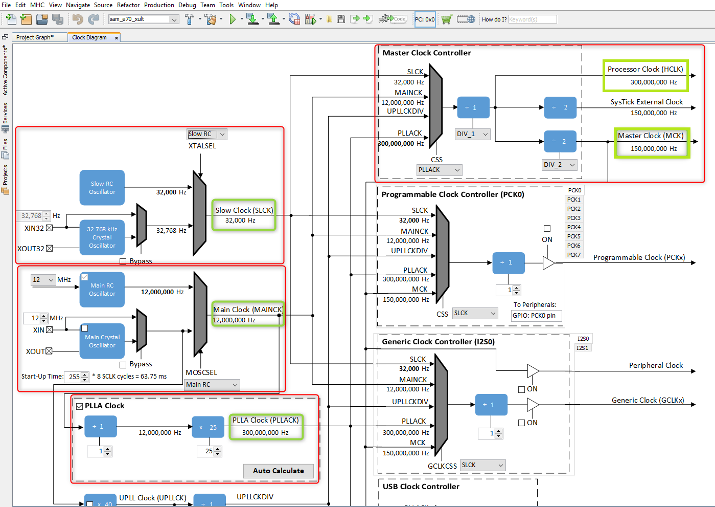
Task: Build the project with the hammer icon
Action: click(189, 19)
